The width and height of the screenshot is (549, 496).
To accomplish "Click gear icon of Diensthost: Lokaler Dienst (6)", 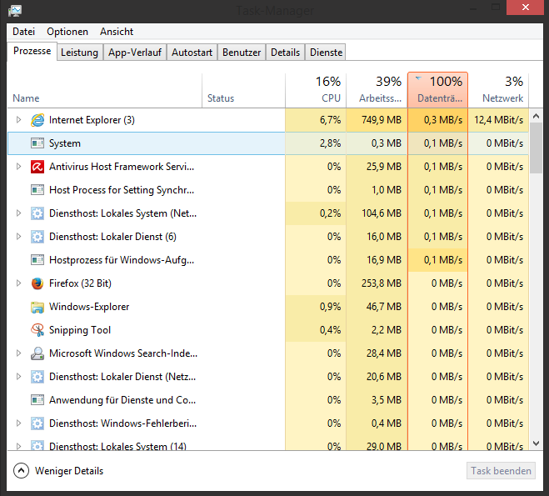I will [37, 237].
